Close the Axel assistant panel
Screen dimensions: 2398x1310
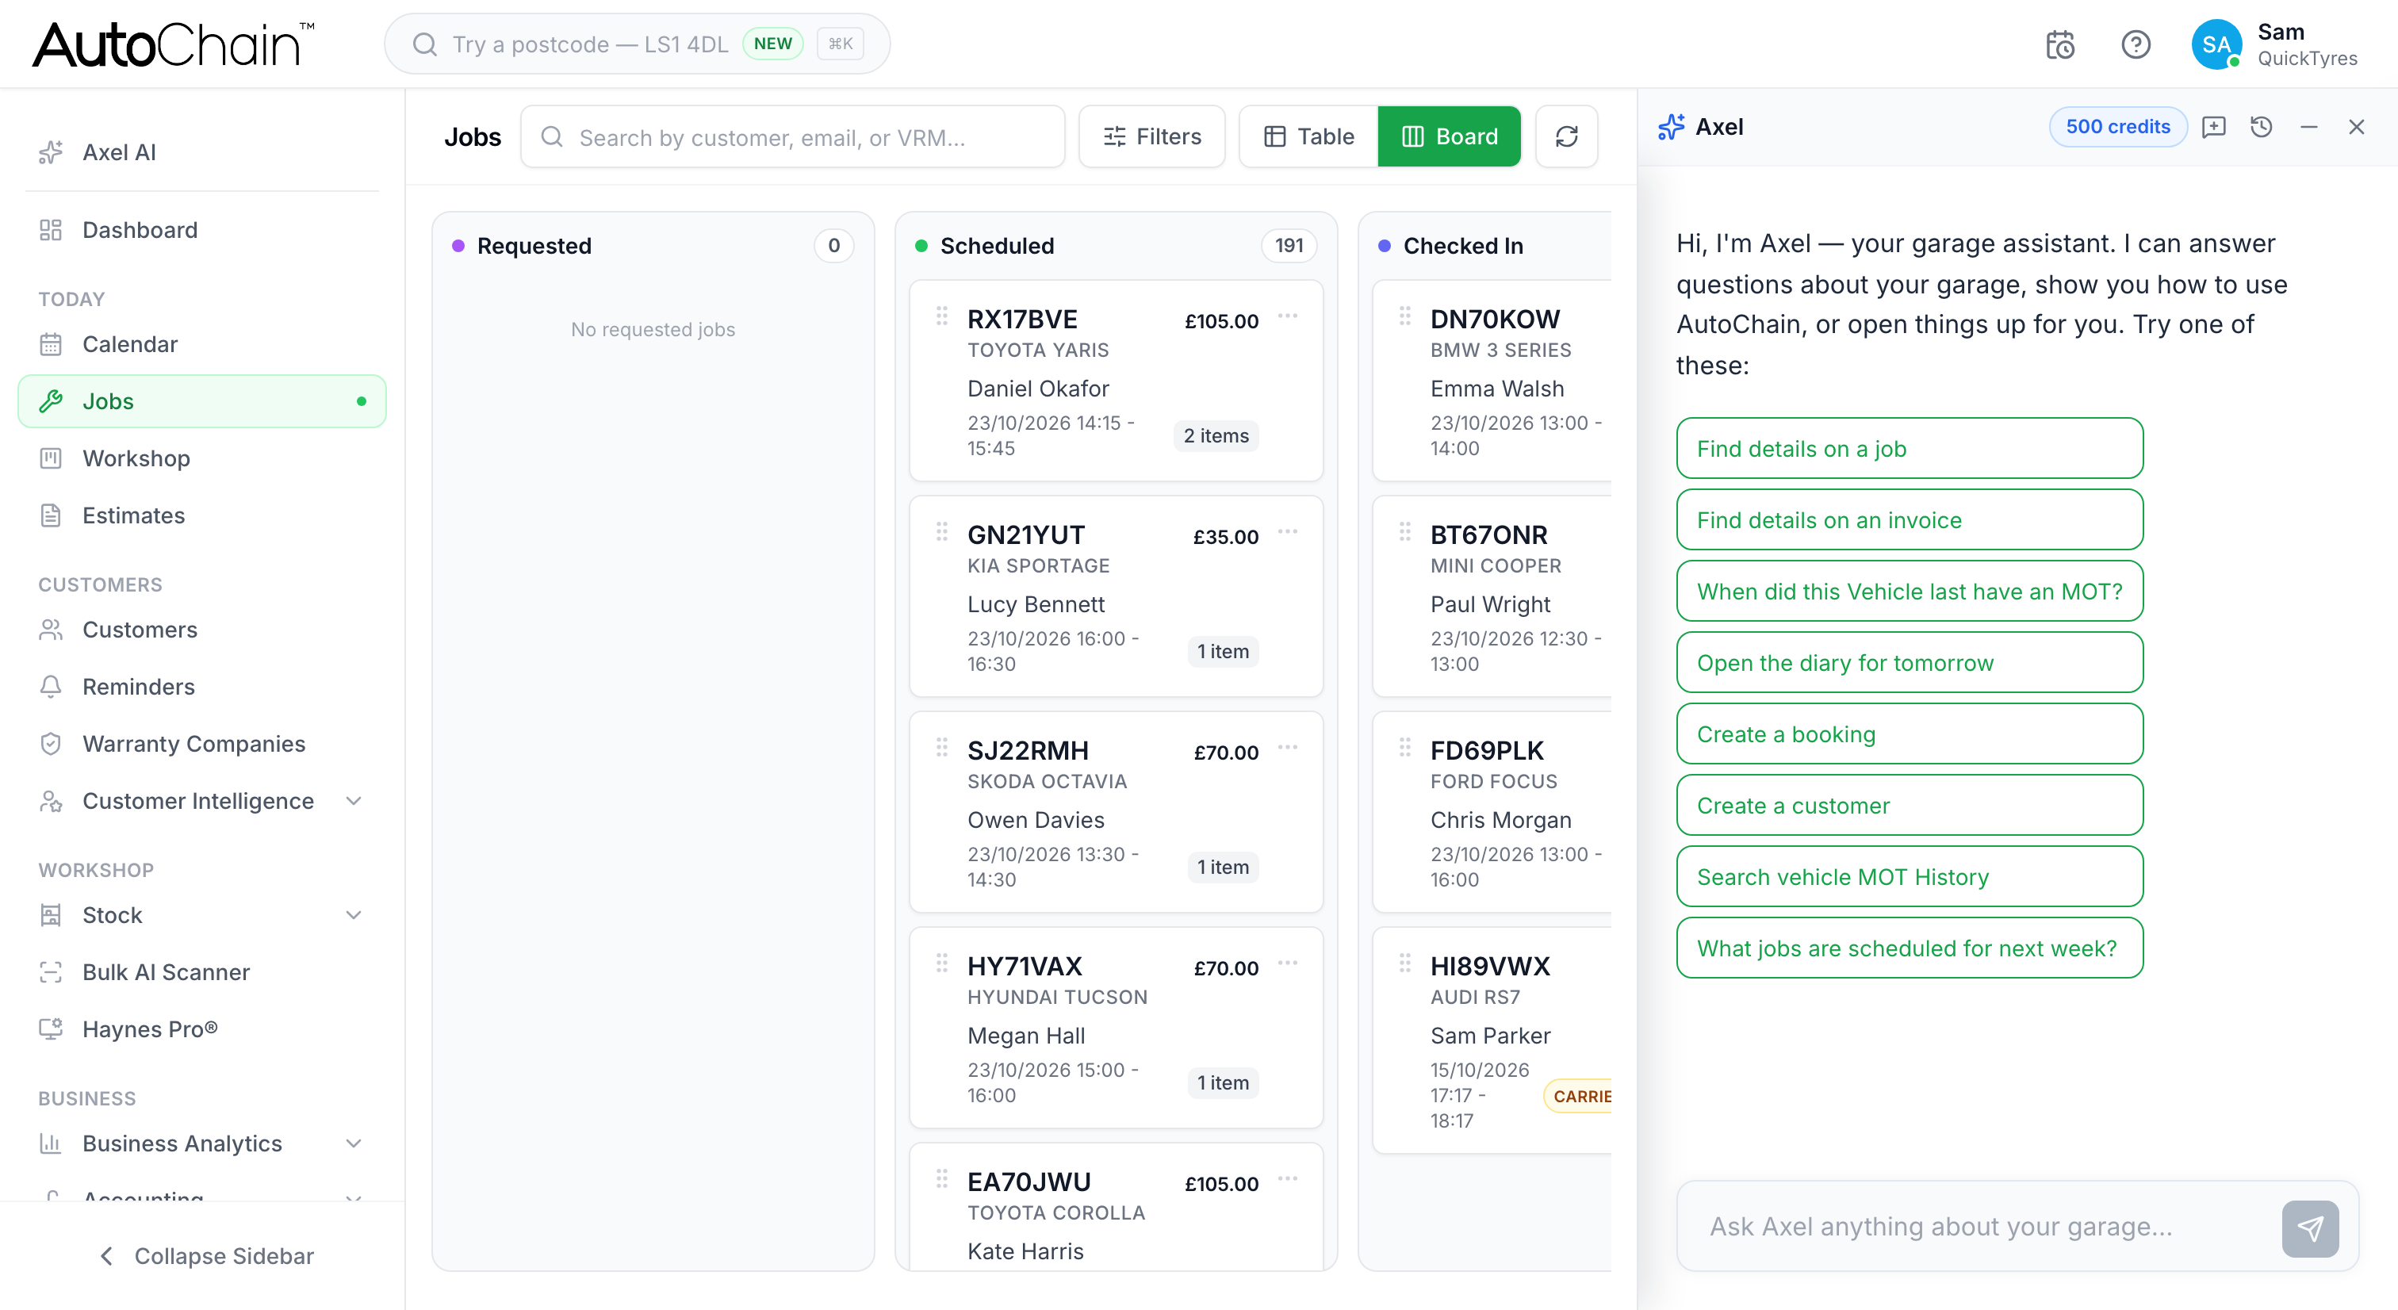click(x=2356, y=127)
